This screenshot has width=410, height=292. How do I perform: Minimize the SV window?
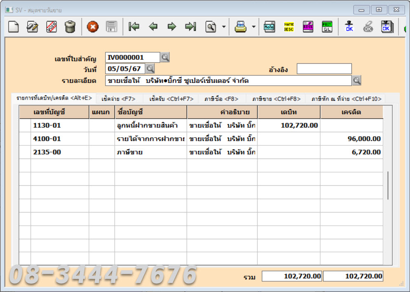[x=362, y=10]
